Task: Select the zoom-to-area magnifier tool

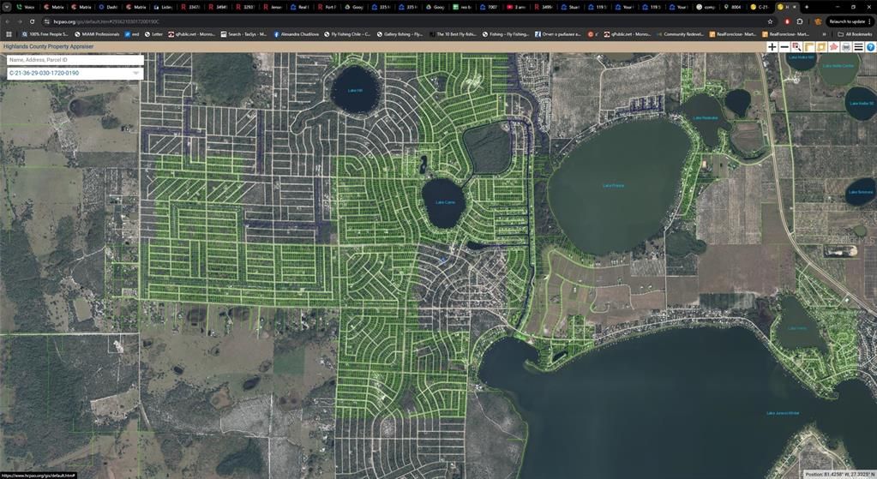Action: (796, 47)
